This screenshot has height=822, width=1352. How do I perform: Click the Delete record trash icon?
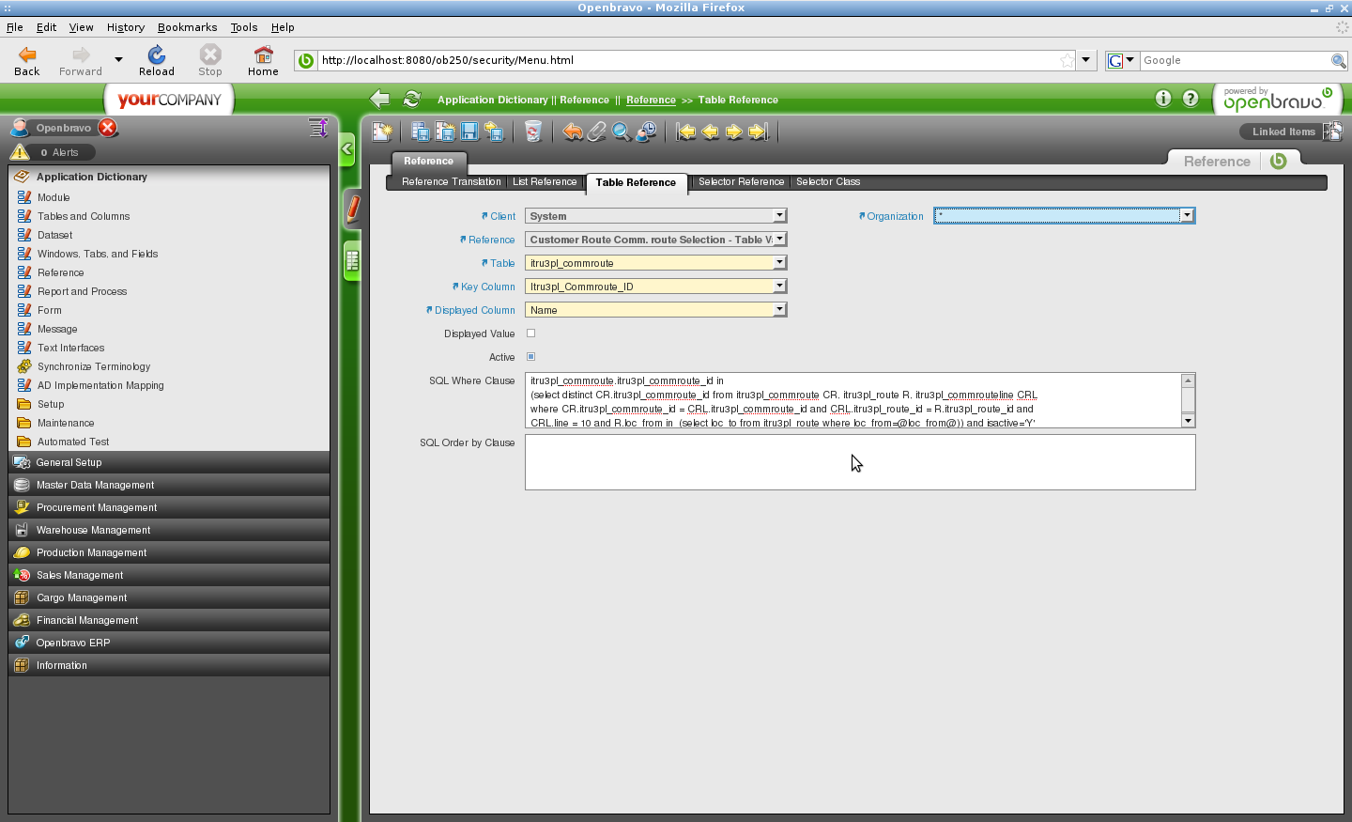pos(533,132)
